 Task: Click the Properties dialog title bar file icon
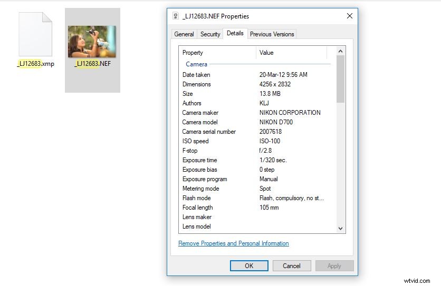pyautogui.click(x=176, y=16)
